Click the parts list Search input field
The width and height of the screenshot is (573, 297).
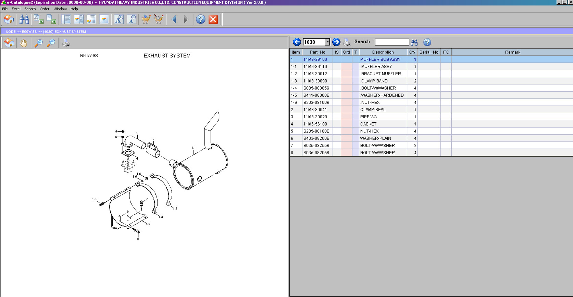(392, 42)
